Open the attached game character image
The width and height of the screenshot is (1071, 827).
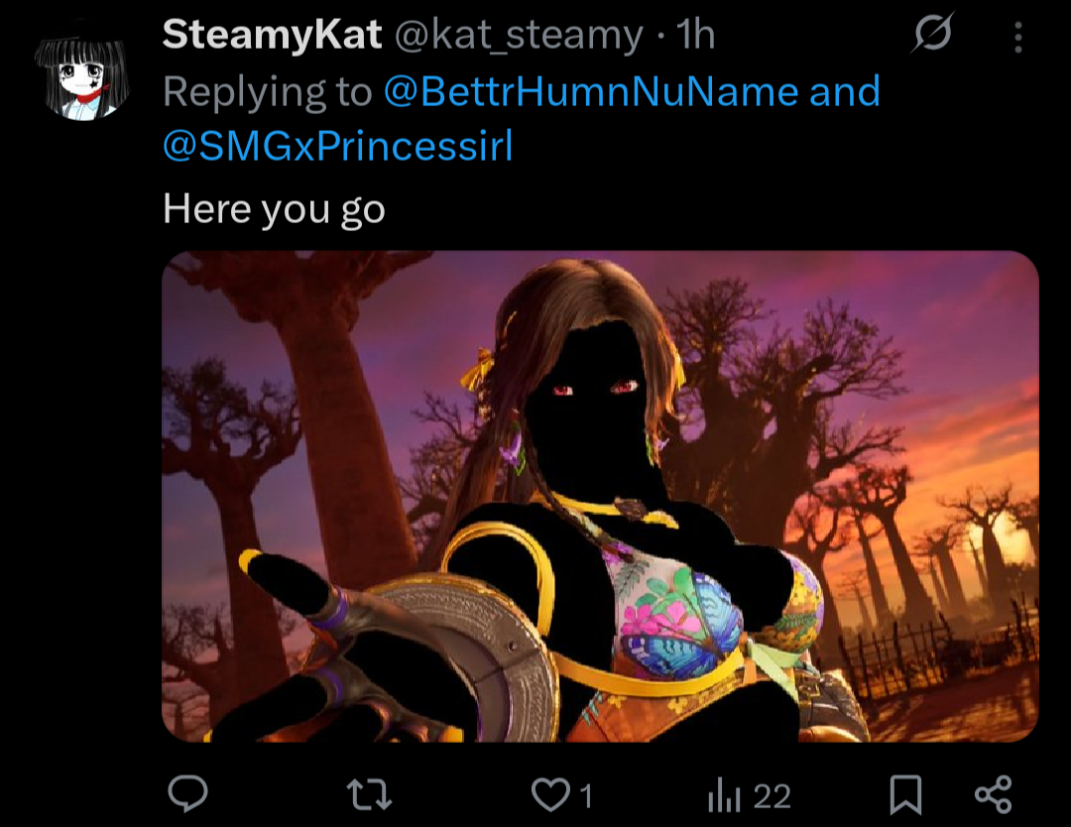(x=600, y=496)
